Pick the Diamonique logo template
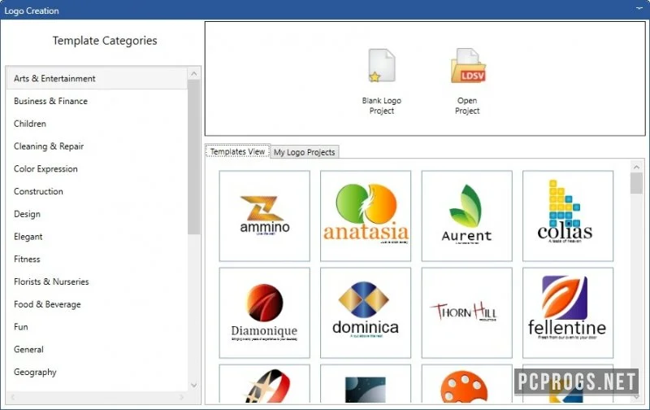The height and width of the screenshot is (410, 650). click(265, 313)
